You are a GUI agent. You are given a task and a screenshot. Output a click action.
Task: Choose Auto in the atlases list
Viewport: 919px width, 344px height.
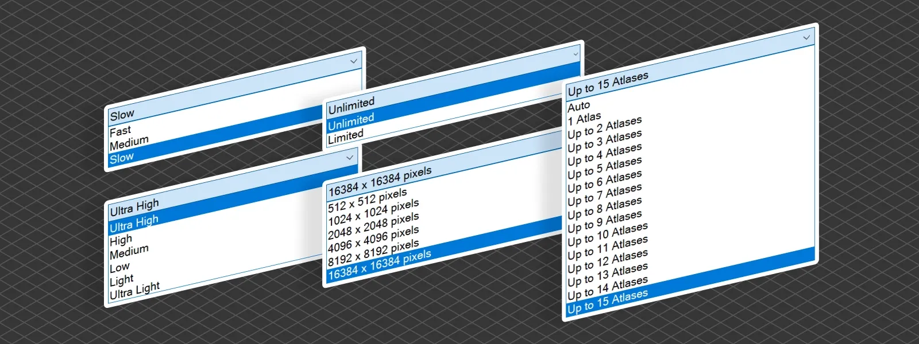[x=579, y=106]
